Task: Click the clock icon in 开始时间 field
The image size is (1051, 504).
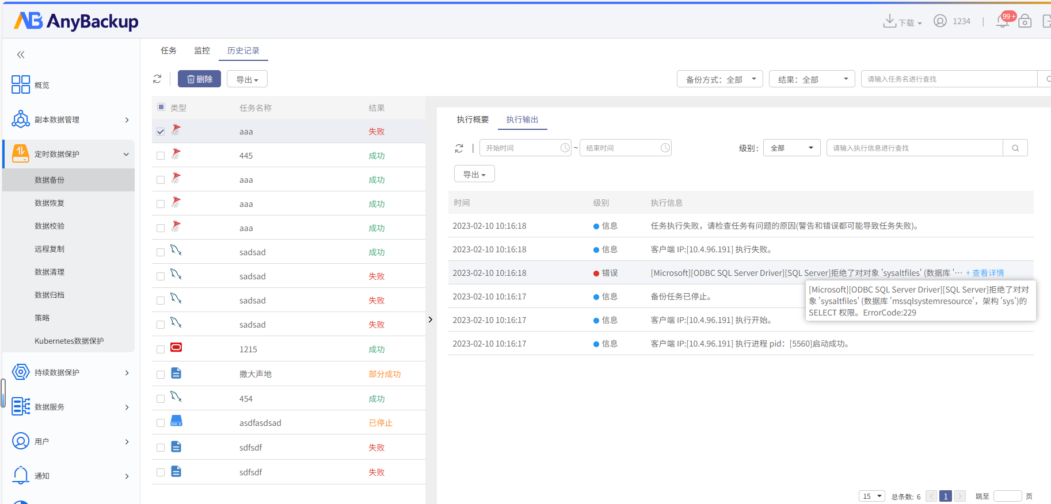Action: (x=565, y=148)
